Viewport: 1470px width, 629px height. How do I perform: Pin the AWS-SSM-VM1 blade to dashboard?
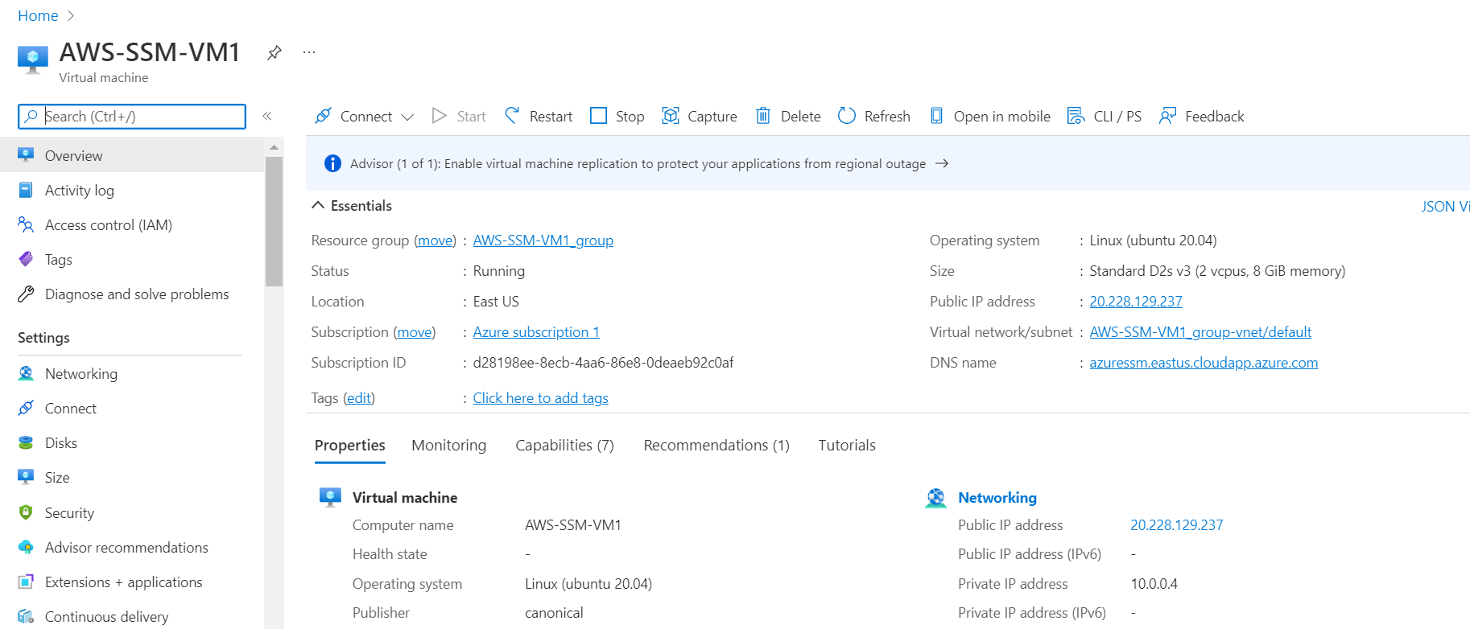(x=275, y=53)
